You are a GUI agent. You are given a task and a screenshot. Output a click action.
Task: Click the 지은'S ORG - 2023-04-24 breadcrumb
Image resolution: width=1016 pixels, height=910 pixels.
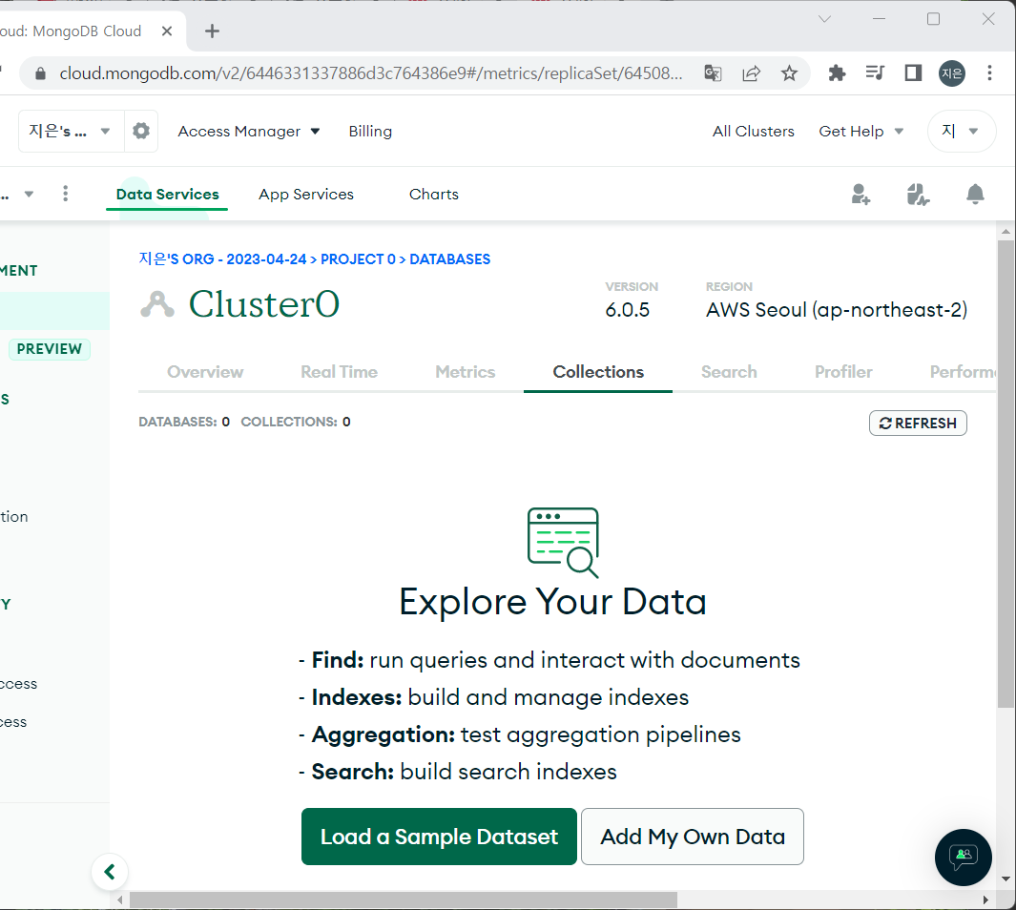pyautogui.click(x=222, y=259)
